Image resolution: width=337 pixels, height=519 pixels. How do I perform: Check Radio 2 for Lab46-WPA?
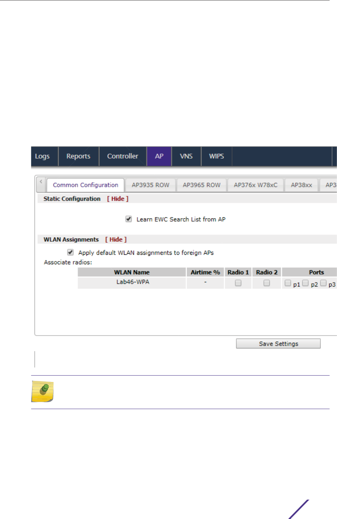point(267,283)
